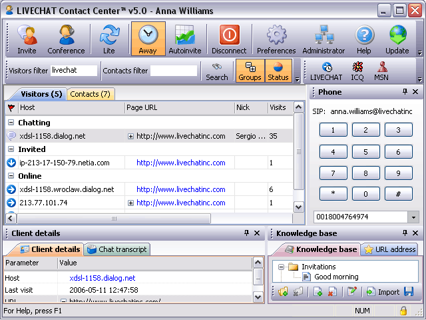
Task: Click the Search binoculars icon
Action: pos(217,71)
